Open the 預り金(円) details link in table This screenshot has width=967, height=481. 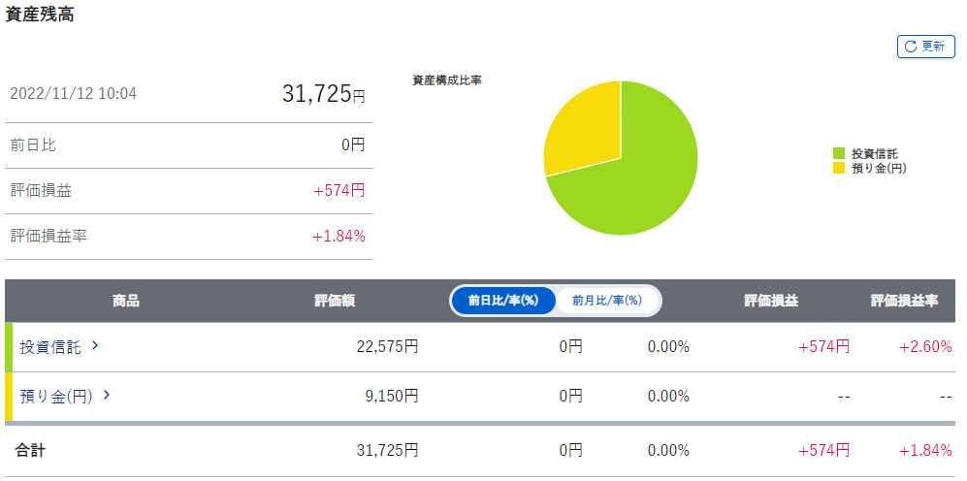(x=56, y=396)
